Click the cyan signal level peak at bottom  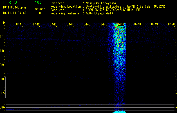[119, 112]
